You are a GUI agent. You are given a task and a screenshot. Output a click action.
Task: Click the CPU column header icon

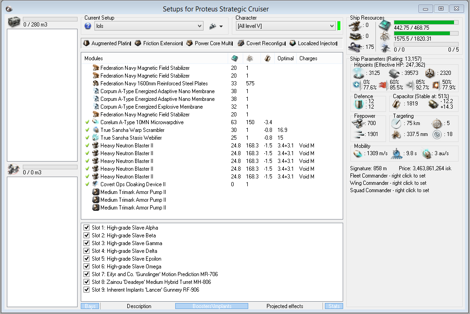point(235,58)
